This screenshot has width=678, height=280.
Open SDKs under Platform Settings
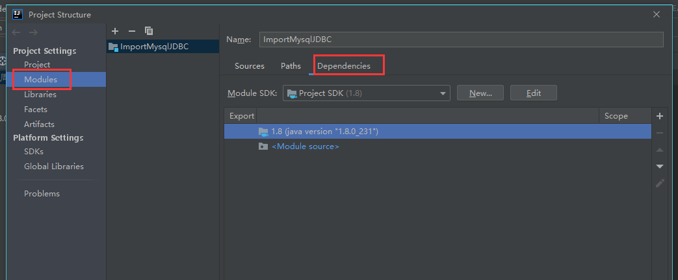34,152
